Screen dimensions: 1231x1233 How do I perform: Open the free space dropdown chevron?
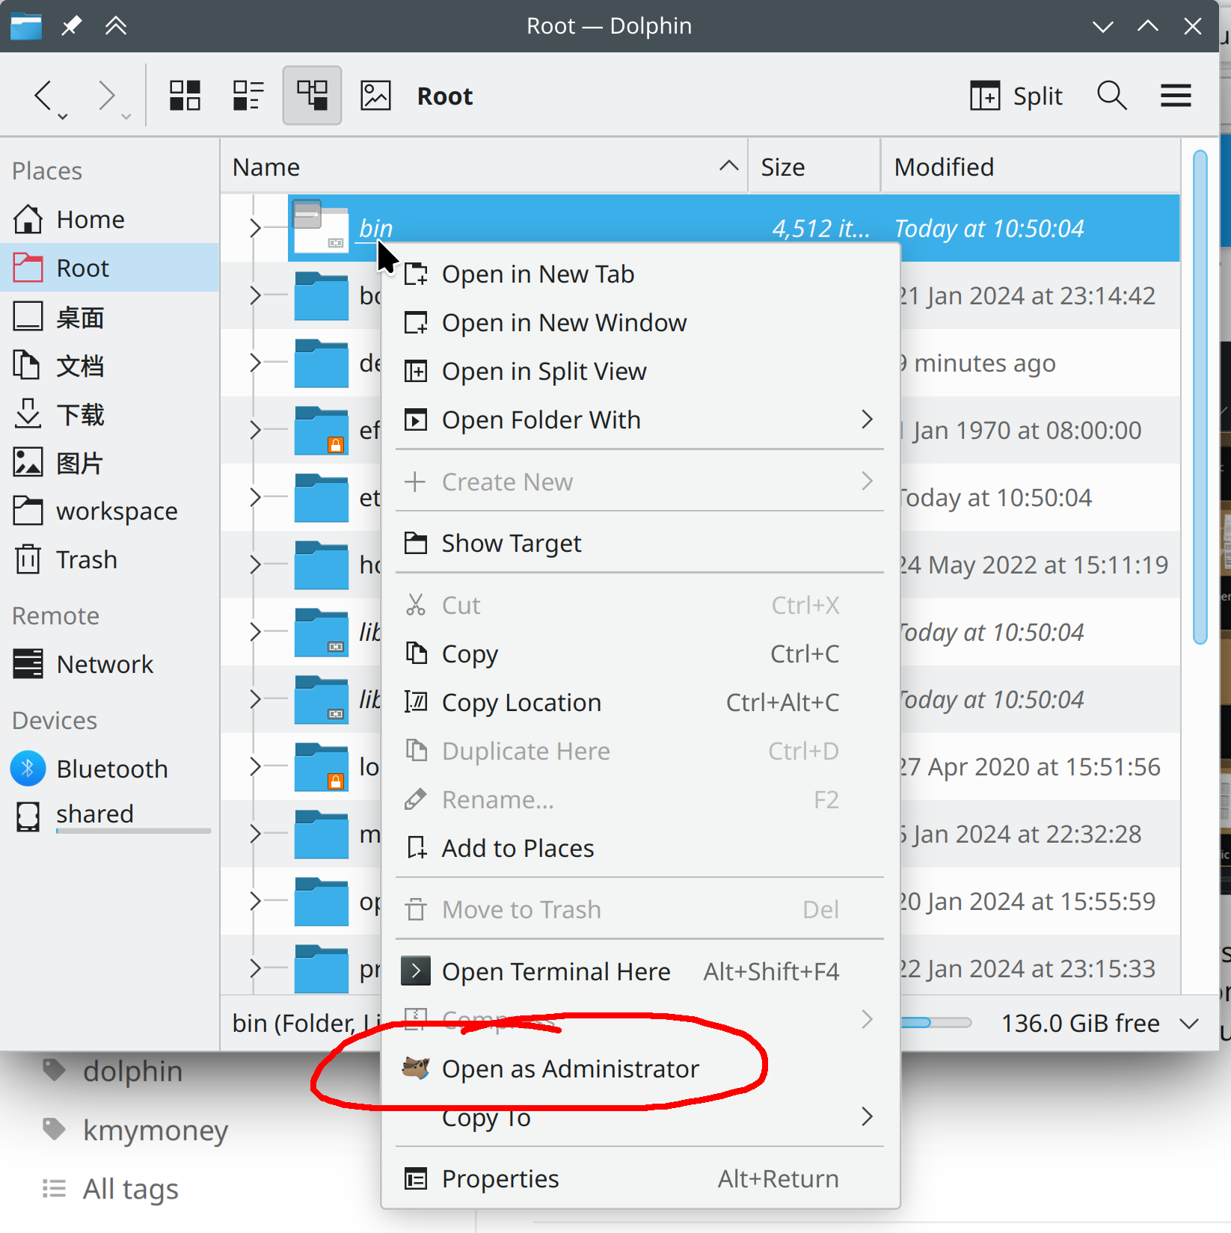[1189, 1023]
